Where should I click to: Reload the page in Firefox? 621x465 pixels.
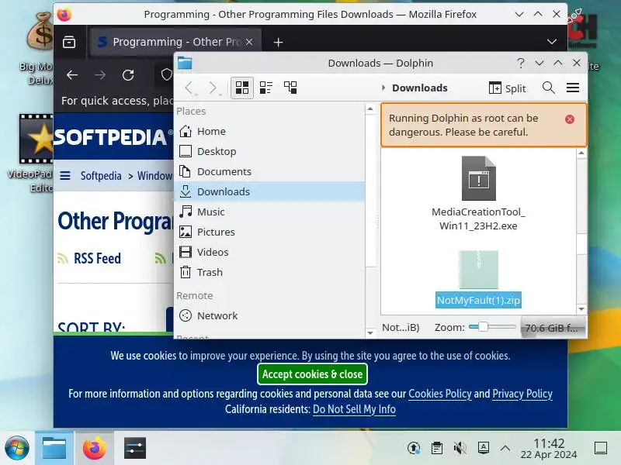point(128,74)
